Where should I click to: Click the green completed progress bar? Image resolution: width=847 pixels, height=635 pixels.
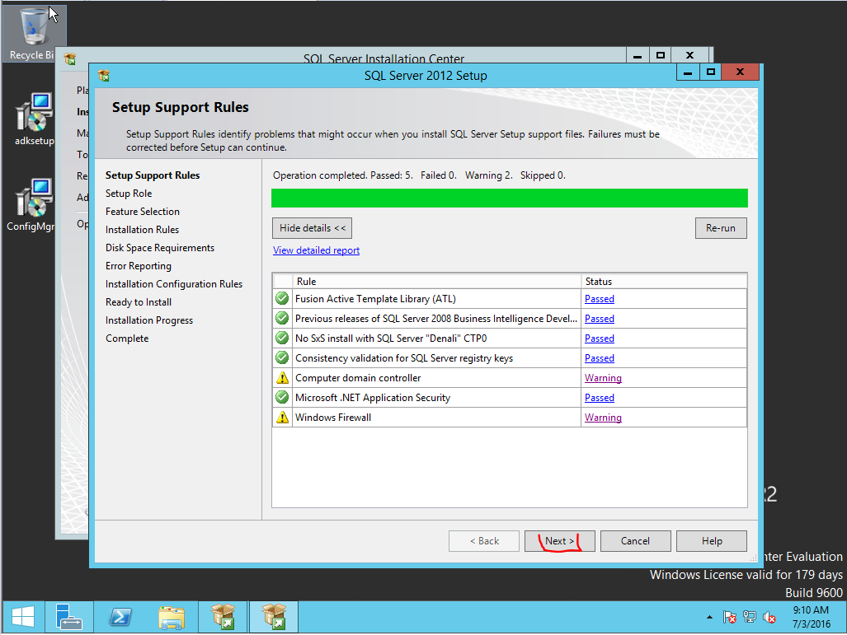pos(510,198)
